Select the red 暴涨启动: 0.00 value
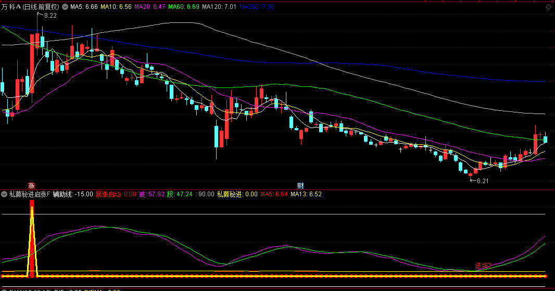 (116, 194)
